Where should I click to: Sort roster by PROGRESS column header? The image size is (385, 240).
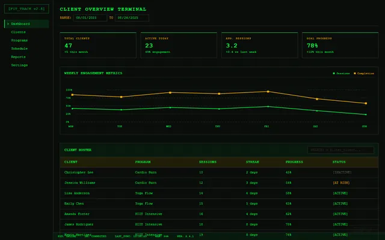[x=294, y=162]
